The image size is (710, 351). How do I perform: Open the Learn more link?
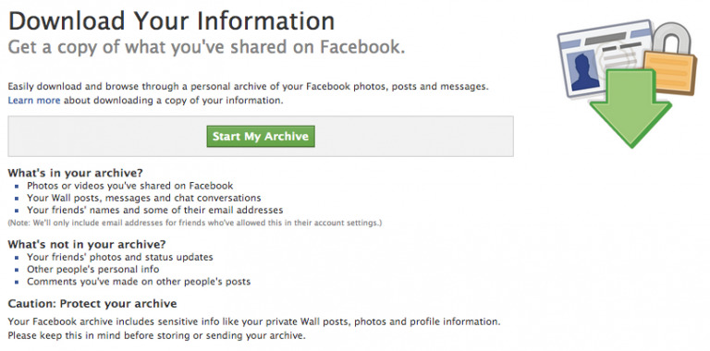click(34, 101)
